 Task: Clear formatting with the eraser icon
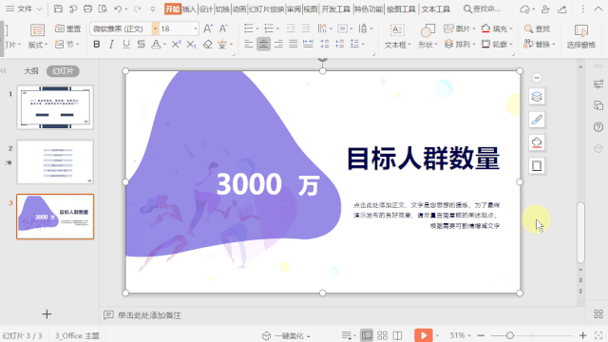[x=208, y=45]
